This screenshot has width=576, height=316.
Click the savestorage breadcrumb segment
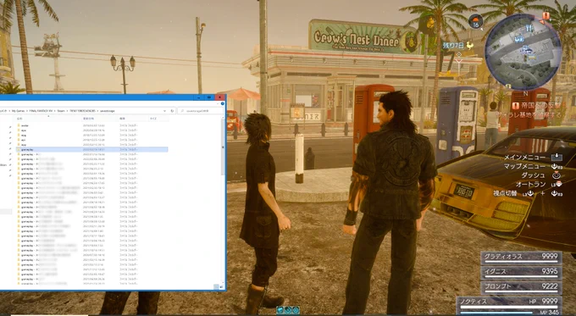coord(108,111)
